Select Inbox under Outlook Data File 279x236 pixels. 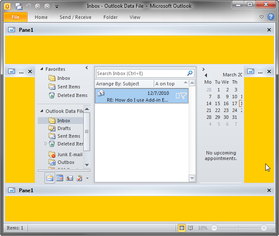pos(61,121)
